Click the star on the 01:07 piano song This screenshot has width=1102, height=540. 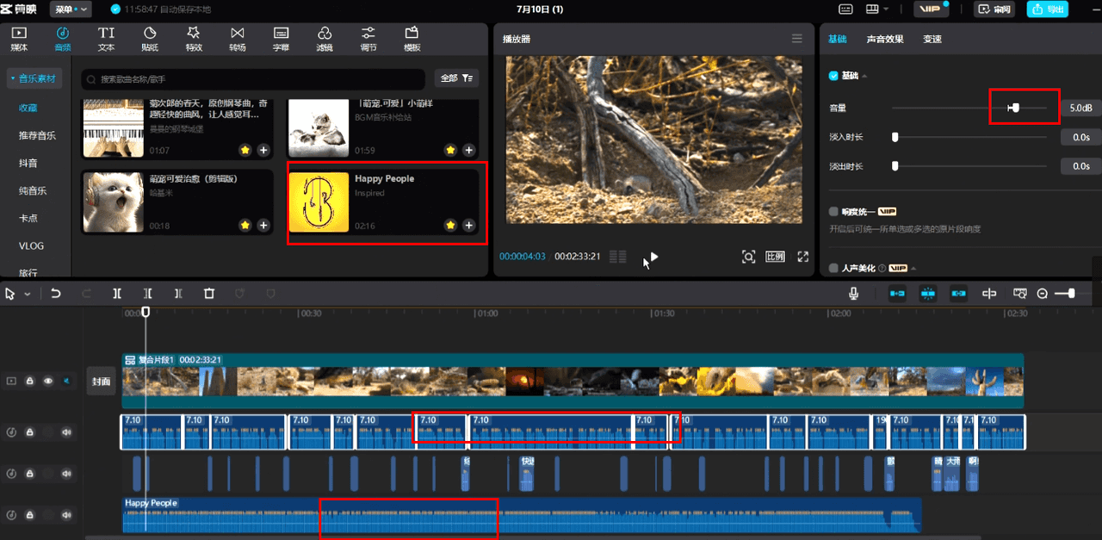[x=245, y=150]
